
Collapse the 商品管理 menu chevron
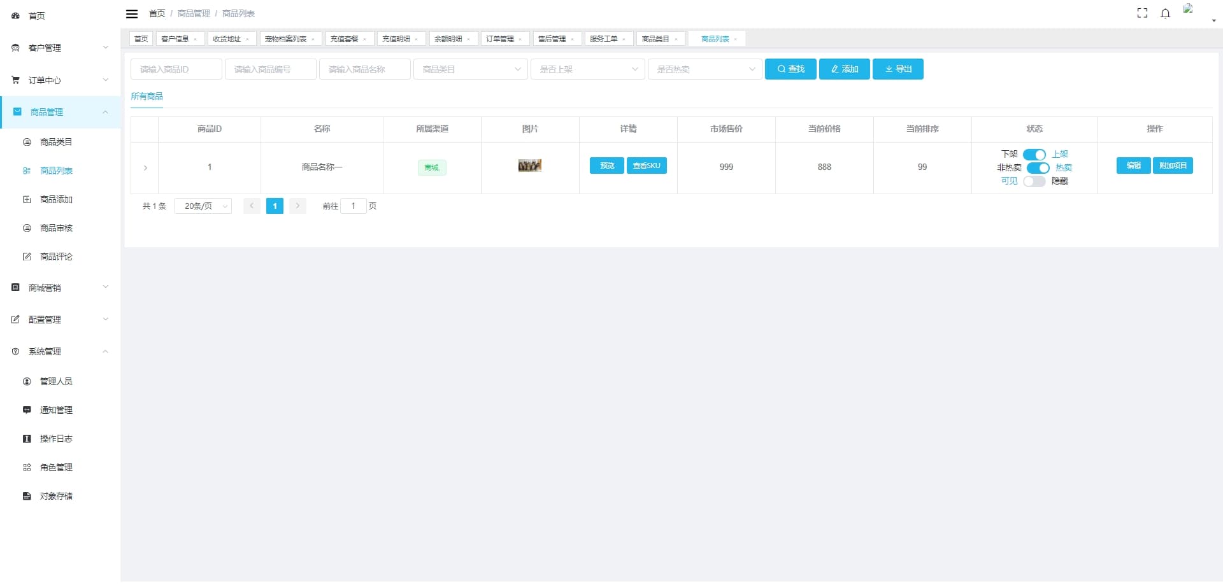click(106, 112)
